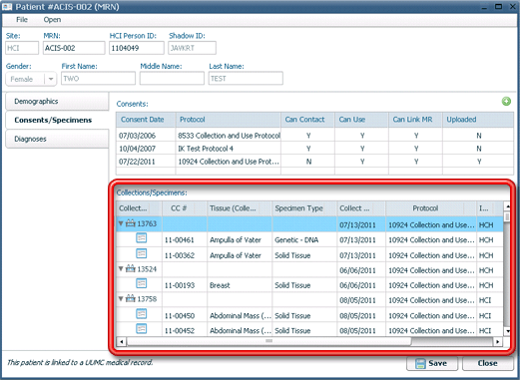Click Ampulla of Vater cell for 11-00461
Image resolution: width=520 pixels, height=380 pixels.
coord(240,239)
